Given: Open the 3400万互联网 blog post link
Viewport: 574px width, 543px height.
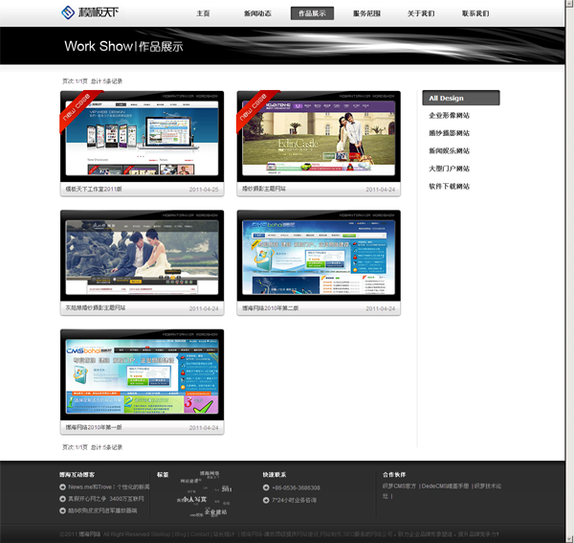Looking at the screenshot, I should (106, 499).
